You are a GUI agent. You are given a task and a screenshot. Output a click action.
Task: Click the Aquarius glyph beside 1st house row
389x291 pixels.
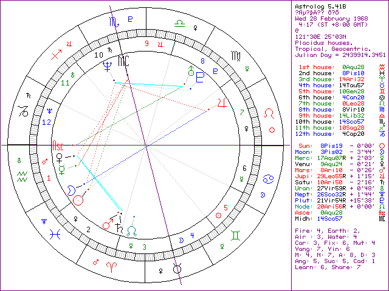(x=381, y=65)
